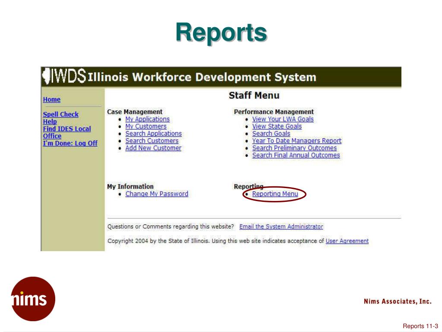
Task: Click Illinois Workforce Development System banner text
Action: coord(202,77)
